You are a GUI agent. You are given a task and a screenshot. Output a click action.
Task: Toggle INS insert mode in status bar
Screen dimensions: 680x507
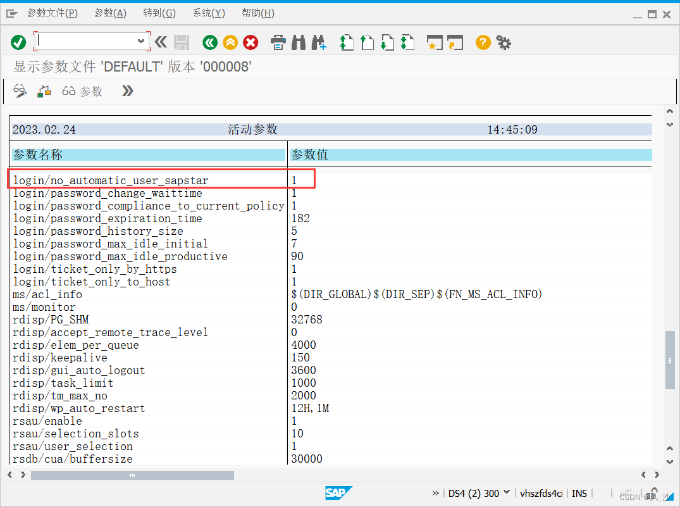click(x=579, y=493)
